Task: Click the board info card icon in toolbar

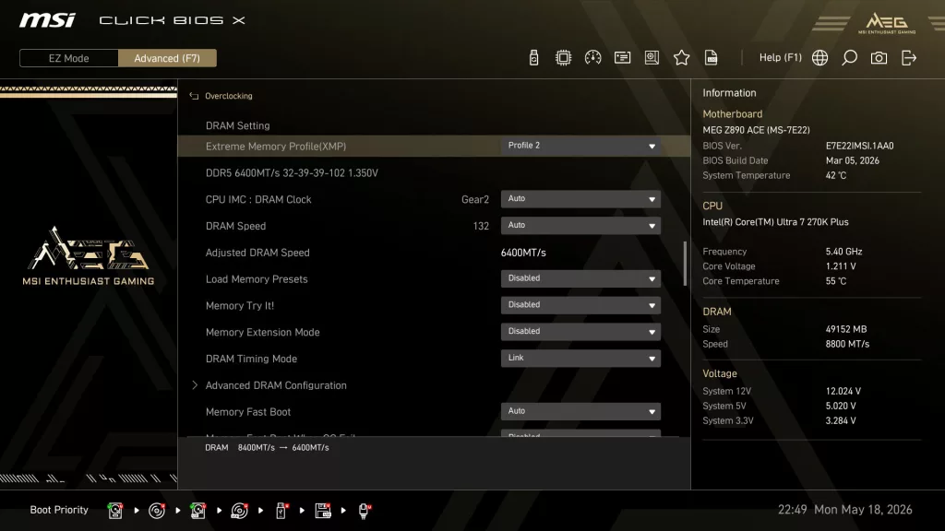Action: 622,58
